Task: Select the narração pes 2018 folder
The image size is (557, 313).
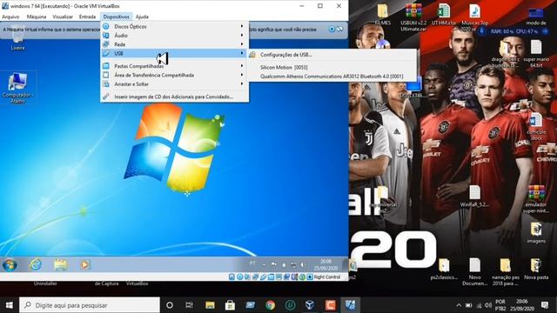Action: point(506,272)
